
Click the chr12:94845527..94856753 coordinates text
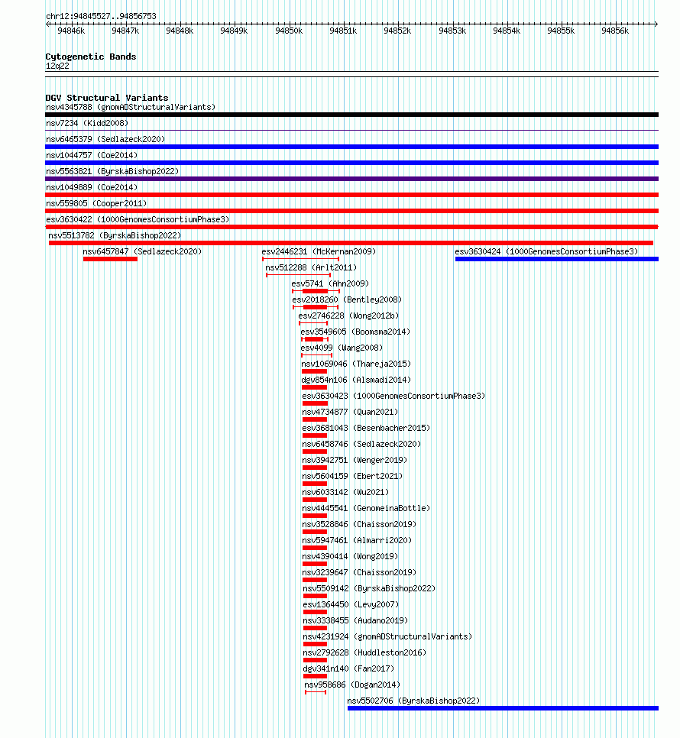coord(101,16)
